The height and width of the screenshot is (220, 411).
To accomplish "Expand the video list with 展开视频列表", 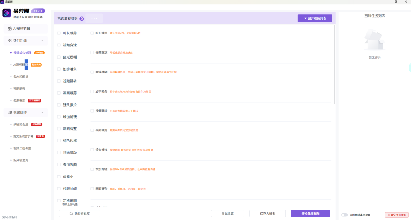I will coord(315,18).
